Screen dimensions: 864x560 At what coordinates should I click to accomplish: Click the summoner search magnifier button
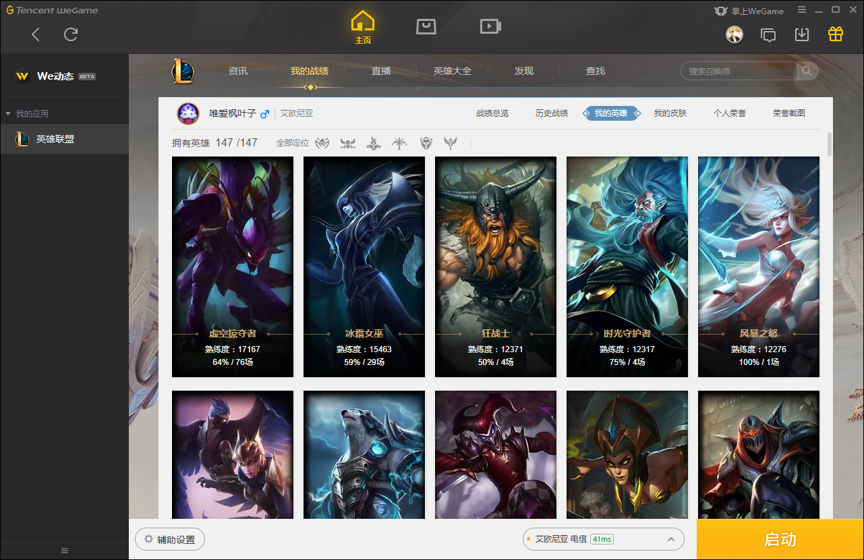pos(807,71)
